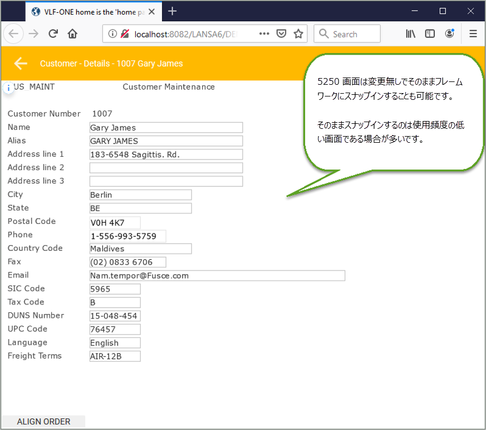This screenshot has height=430, width=486.
Task: Open the Pocket save icon
Action: pos(282,34)
